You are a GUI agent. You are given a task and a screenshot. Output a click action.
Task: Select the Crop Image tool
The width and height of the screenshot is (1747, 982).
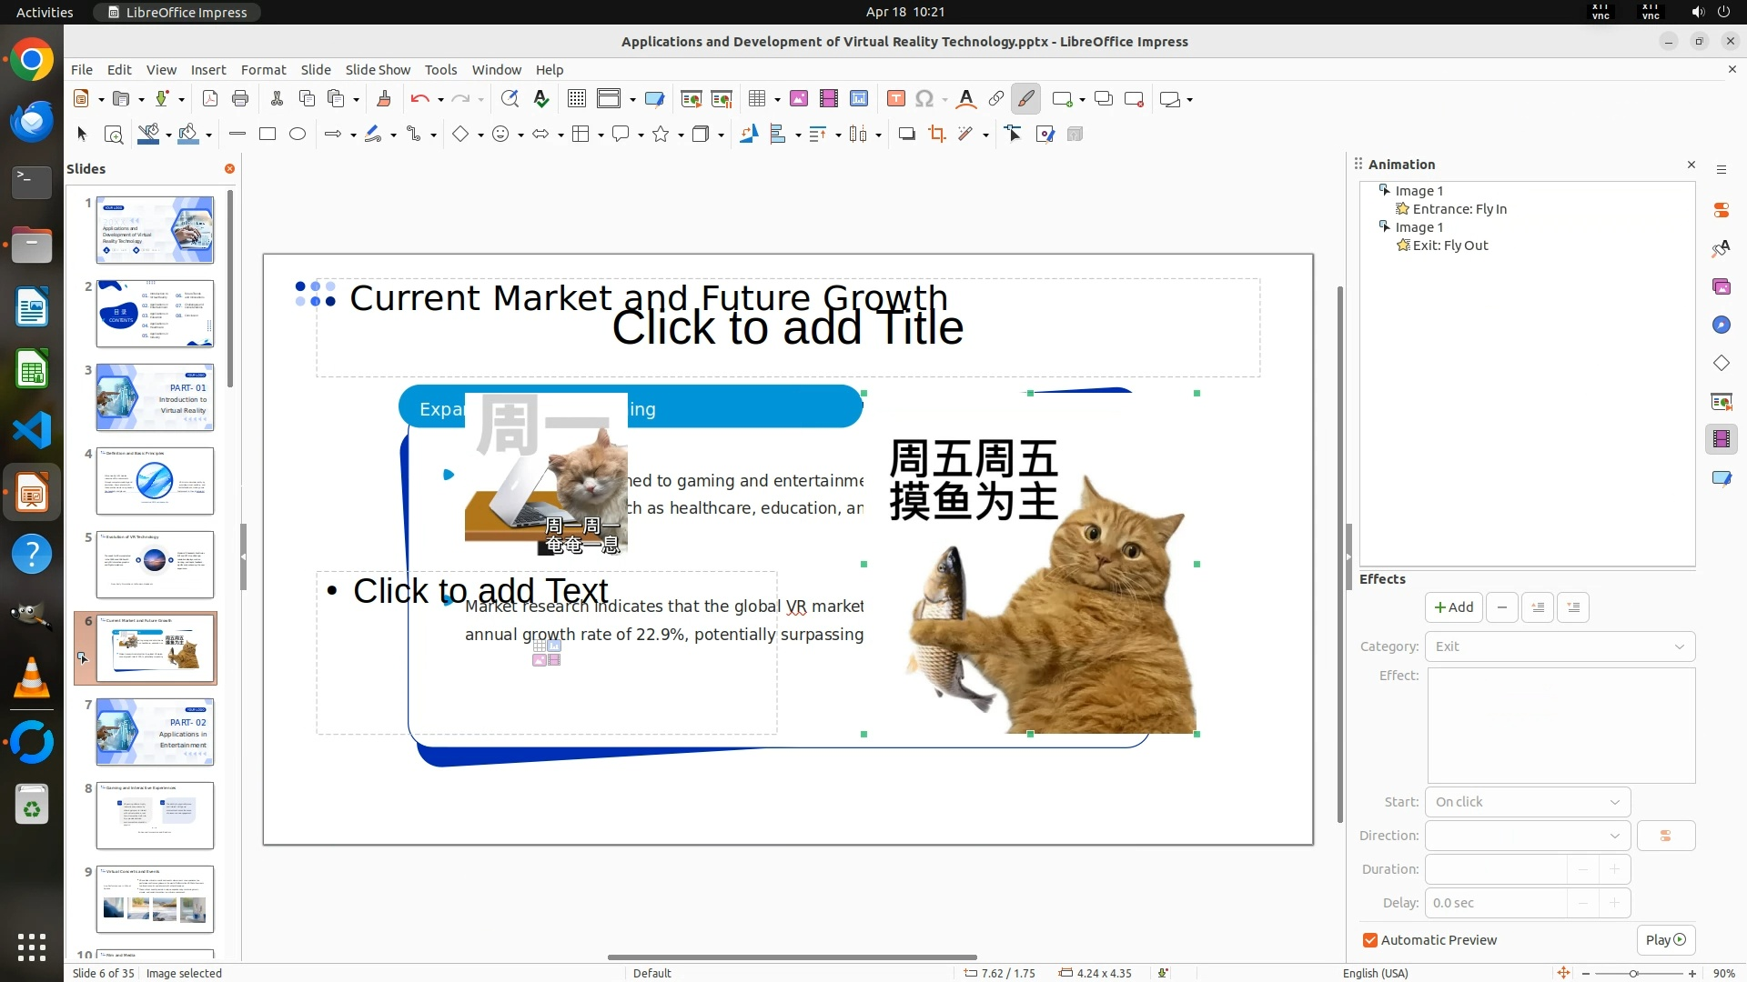coord(936,135)
